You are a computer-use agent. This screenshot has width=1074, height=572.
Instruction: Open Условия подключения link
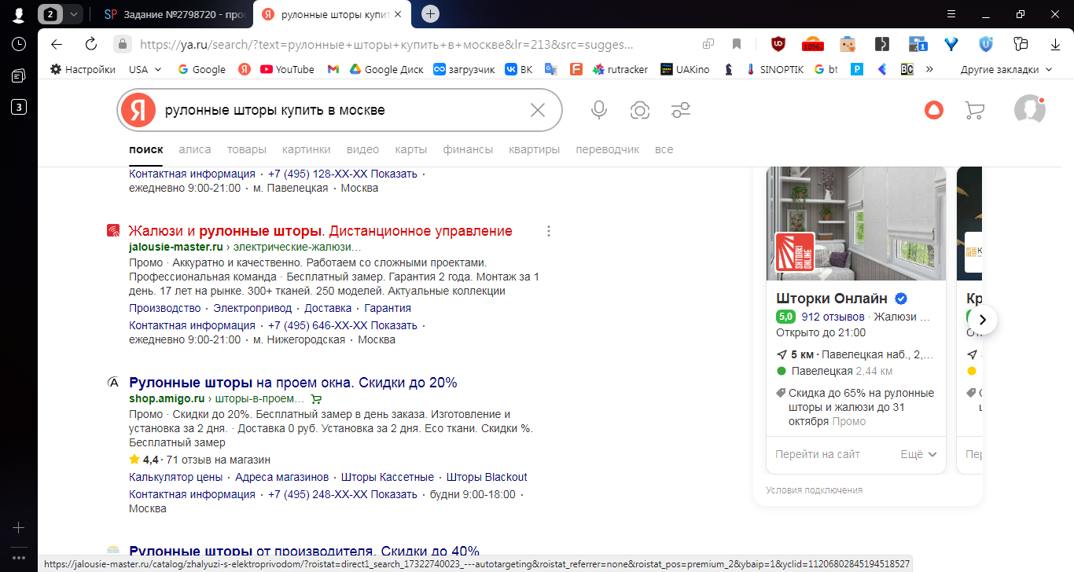[x=814, y=489]
